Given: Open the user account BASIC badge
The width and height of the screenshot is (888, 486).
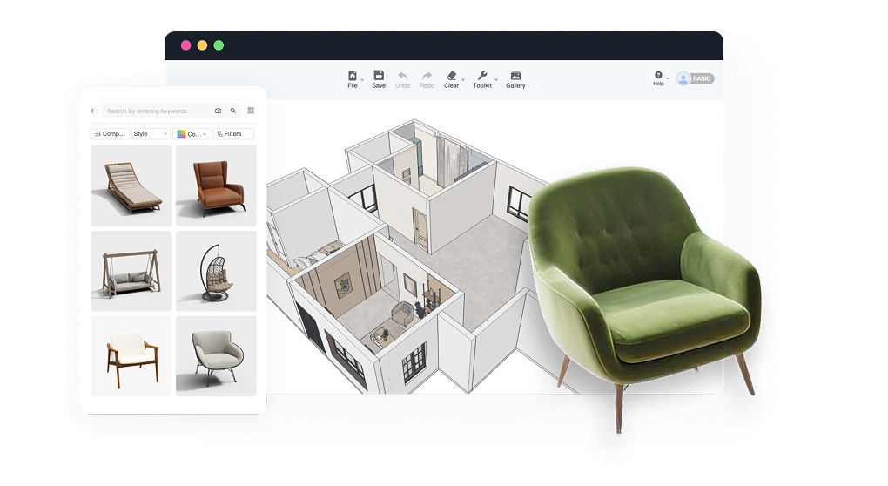Looking at the screenshot, I should pos(696,78).
